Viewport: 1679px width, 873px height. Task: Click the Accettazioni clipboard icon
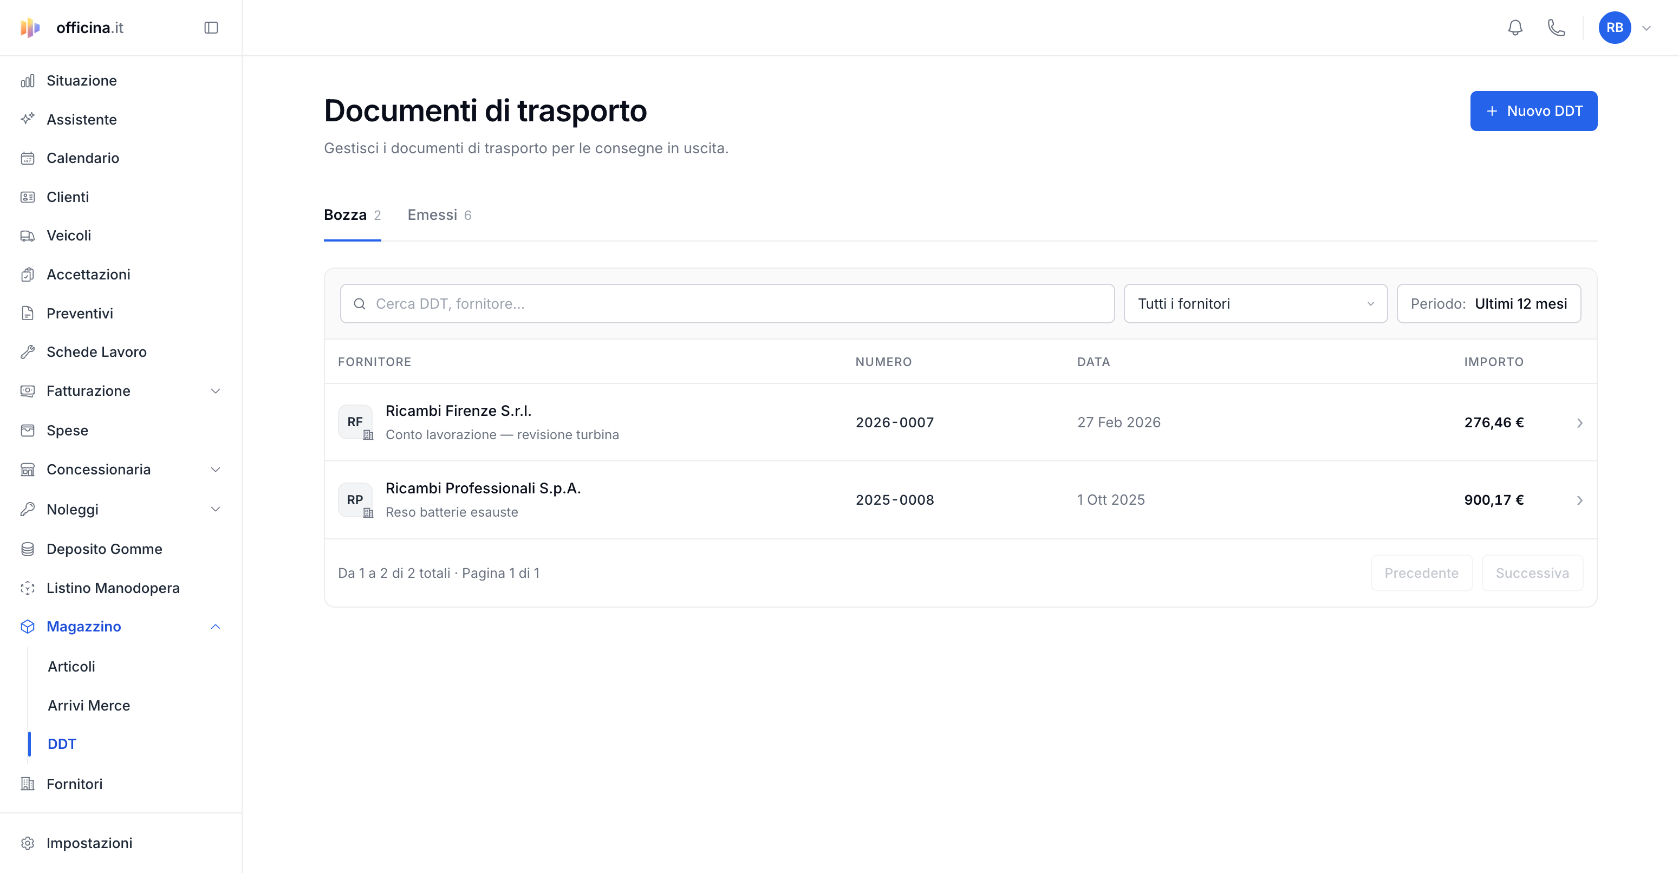click(28, 274)
